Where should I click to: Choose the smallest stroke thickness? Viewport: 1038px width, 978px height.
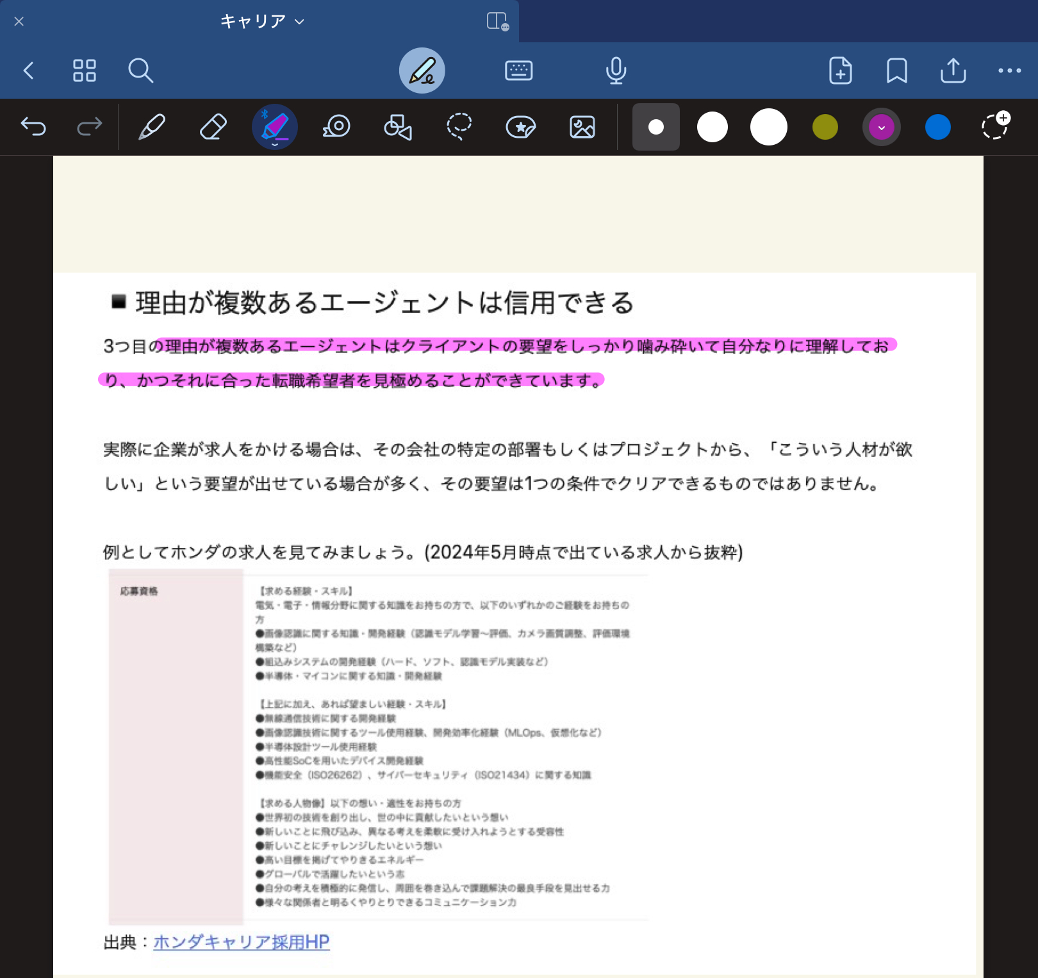click(x=656, y=127)
